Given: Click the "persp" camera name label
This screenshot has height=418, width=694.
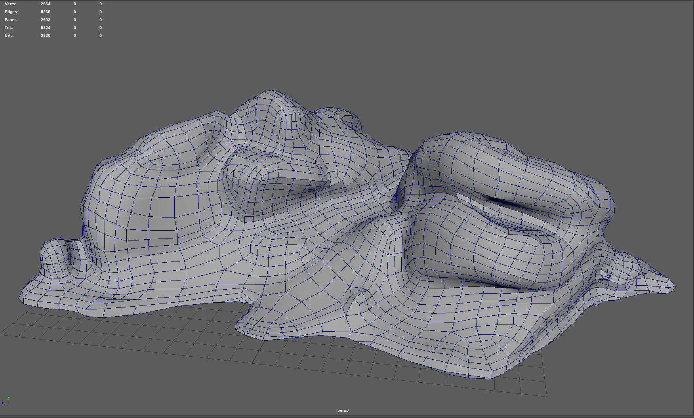Looking at the screenshot, I should point(343,410).
